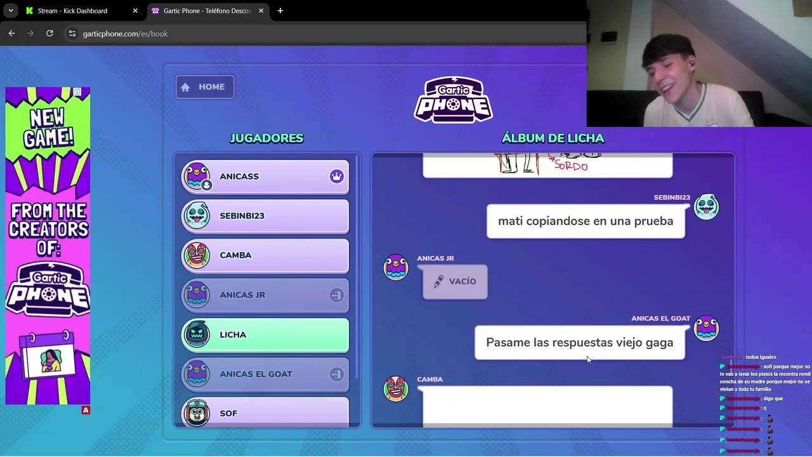Viewport: 812px width, 457px height.
Task: Click SEBINBI23 teal avatar in players list
Action: click(196, 216)
